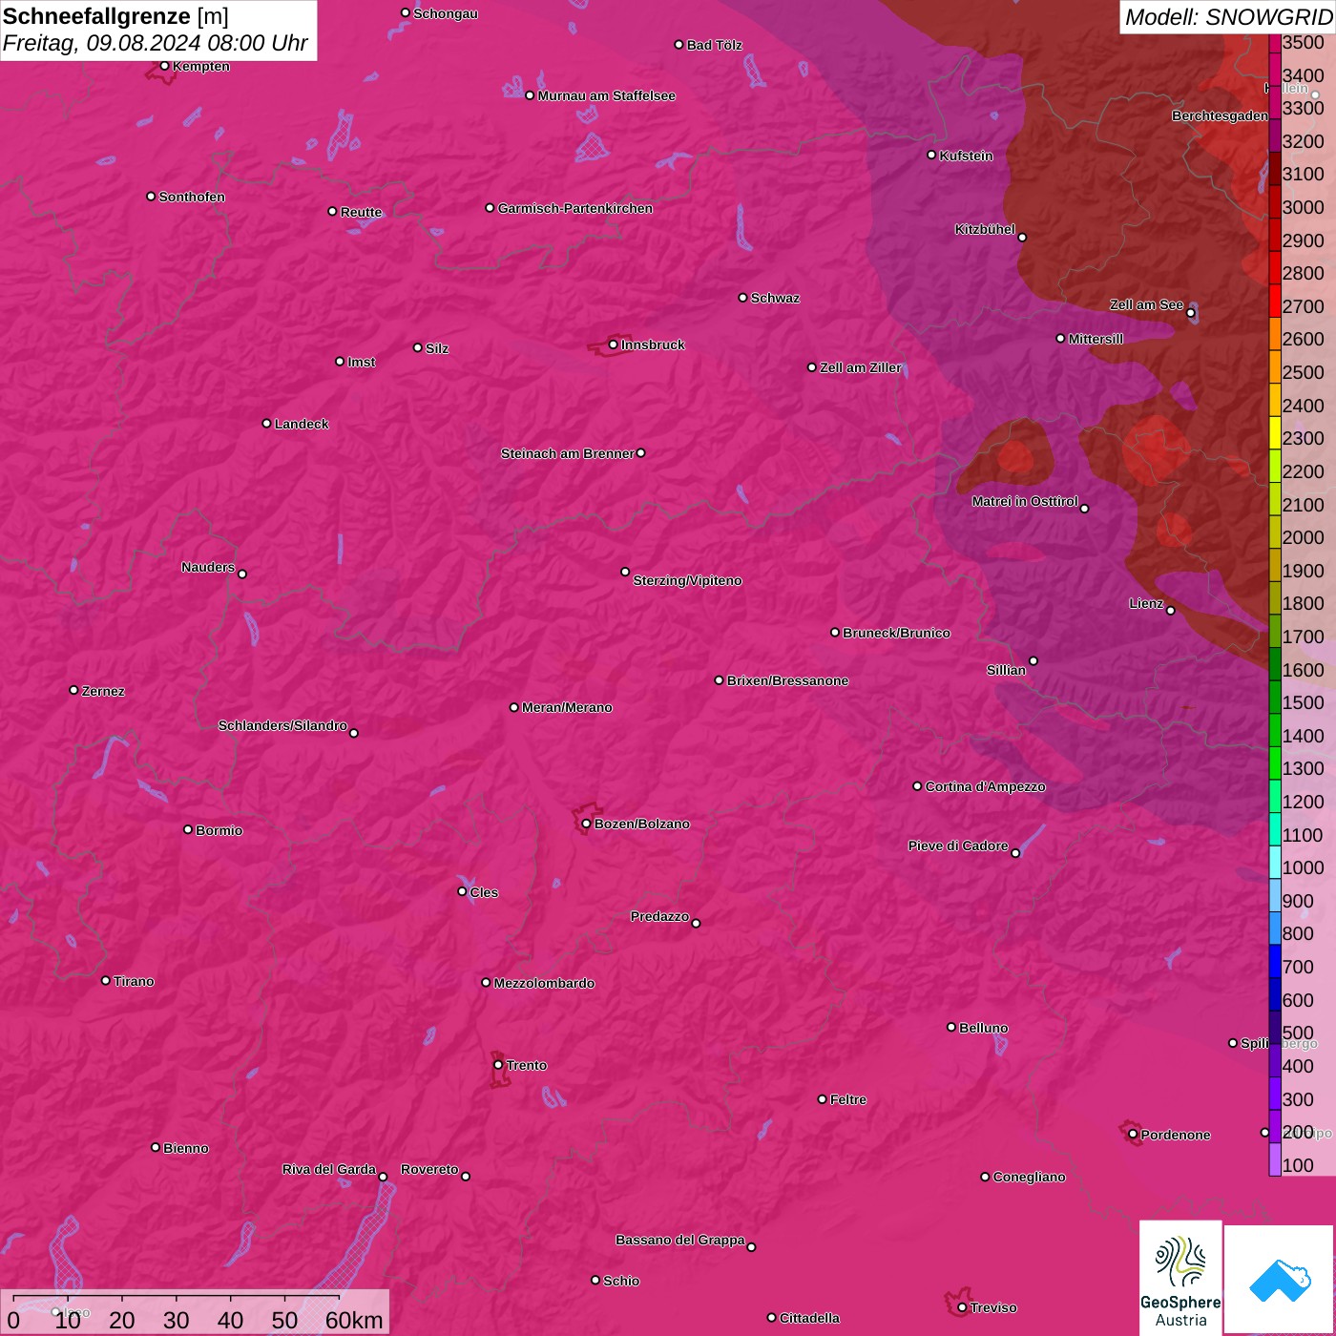Click the Conegliano label
Viewport: 1336px width, 1336px height.
click(1029, 1177)
